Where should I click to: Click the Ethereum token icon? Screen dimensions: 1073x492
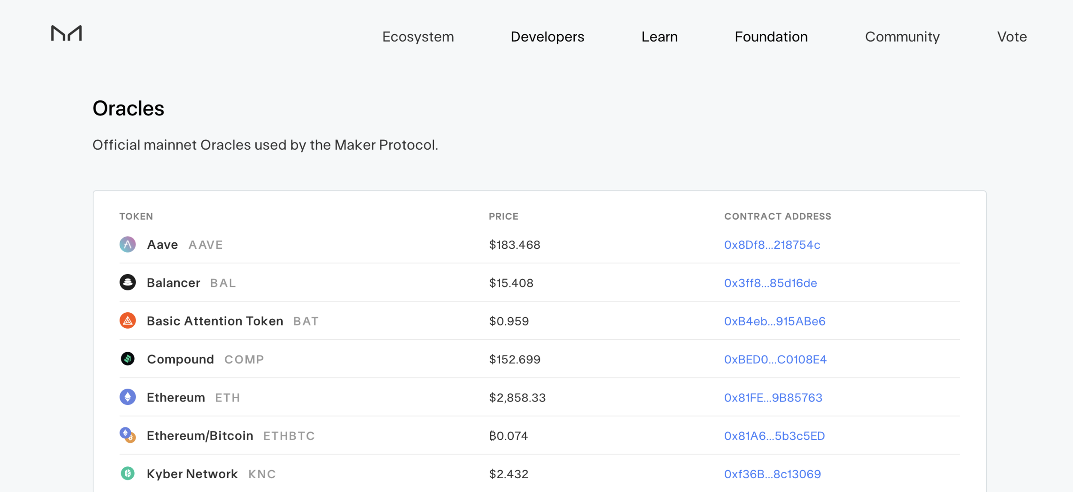pyautogui.click(x=127, y=397)
